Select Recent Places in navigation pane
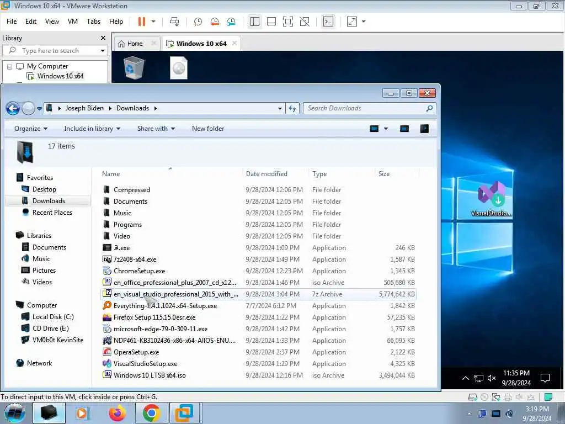The height and width of the screenshot is (424, 565). point(52,213)
